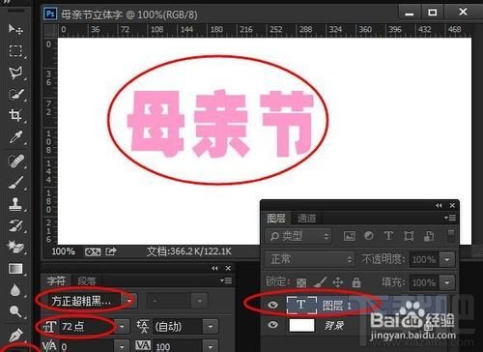
Task: Open the 方正超粗黑 font family dropdown
Action: (x=129, y=301)
